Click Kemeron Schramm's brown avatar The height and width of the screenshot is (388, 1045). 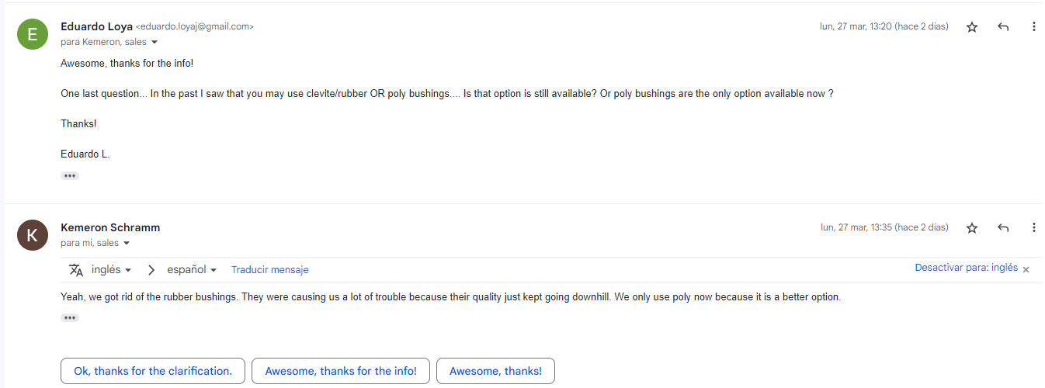coord(32,235)
